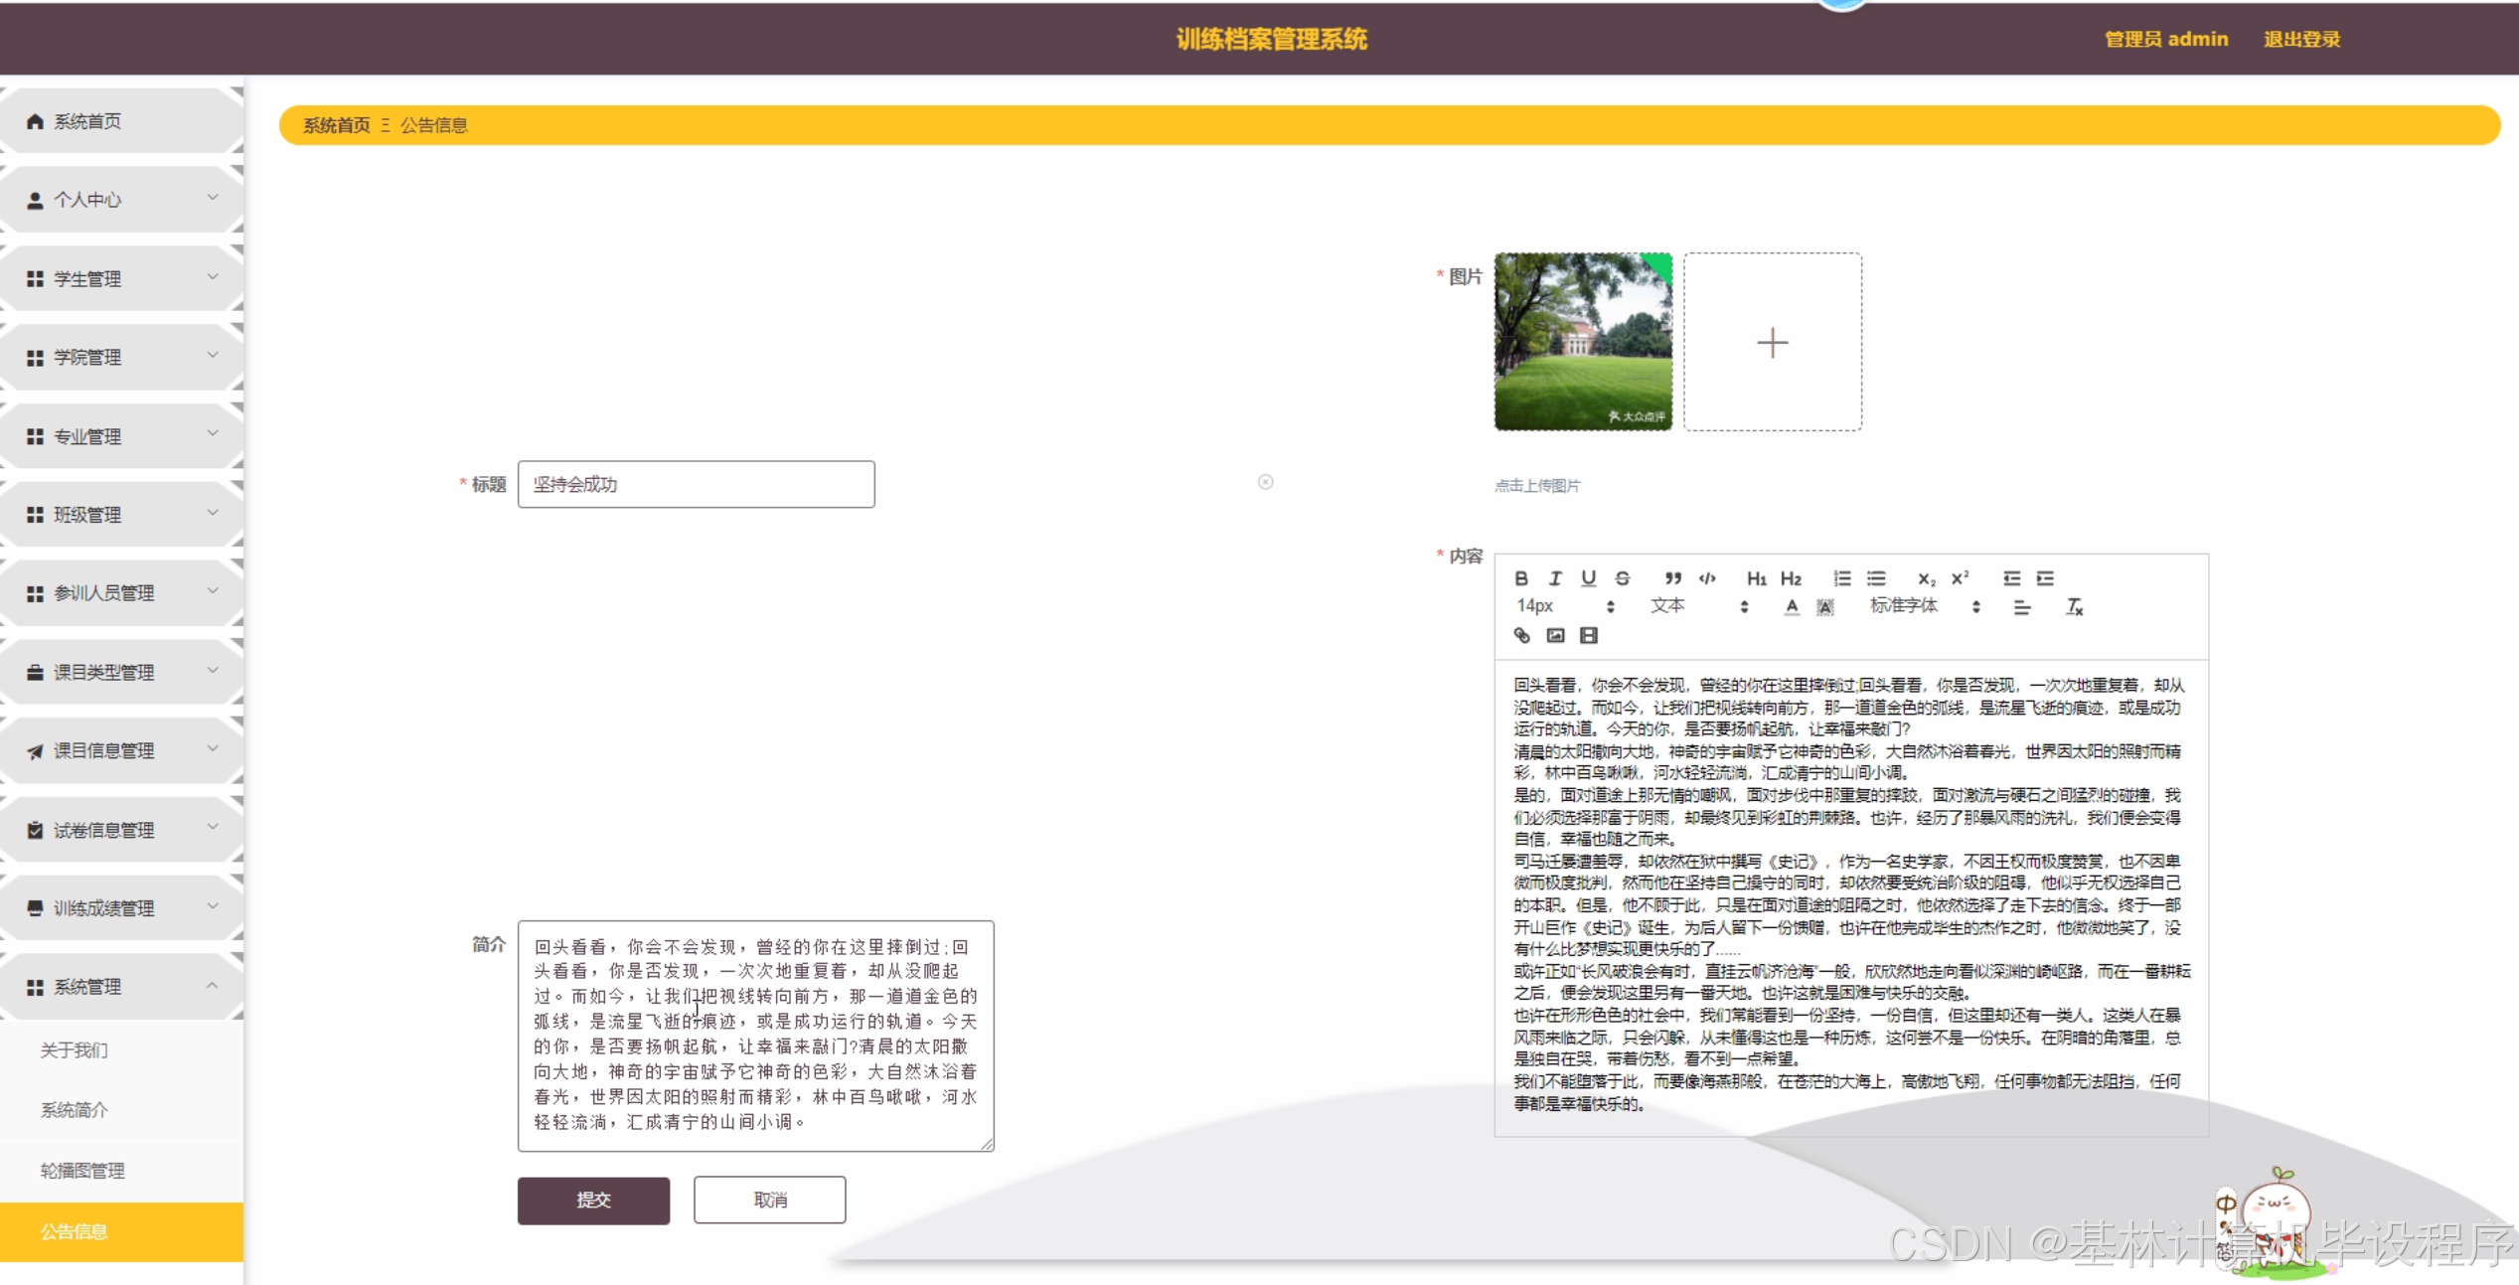Insert code block in editor

pyautogui.click(x=1707, y=578)
